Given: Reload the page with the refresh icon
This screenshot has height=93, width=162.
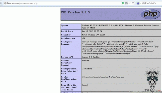Looking at the screenshot, I should 133,3.
